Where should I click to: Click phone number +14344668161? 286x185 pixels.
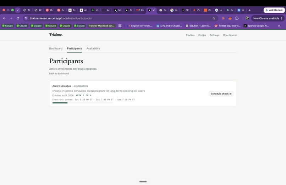pos(80,86)
